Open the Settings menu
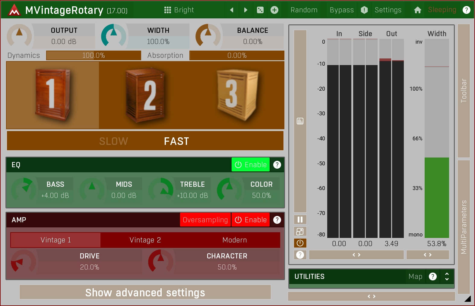475x306 pixels. pos(388,10)
